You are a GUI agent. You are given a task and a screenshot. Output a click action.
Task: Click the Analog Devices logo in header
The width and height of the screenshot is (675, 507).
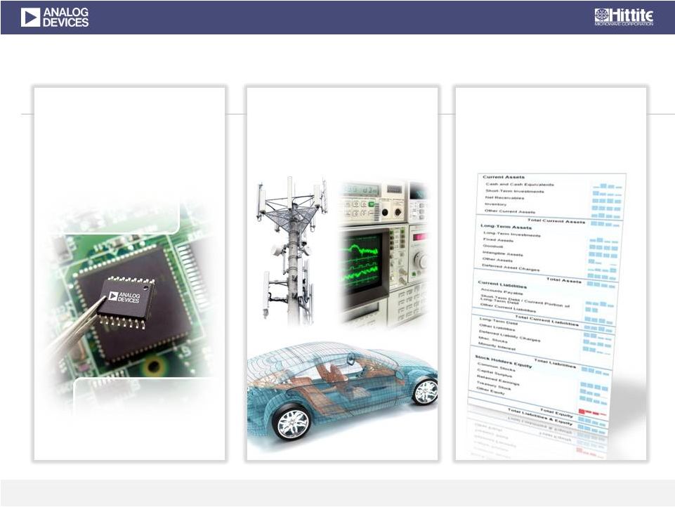[55, 18]
